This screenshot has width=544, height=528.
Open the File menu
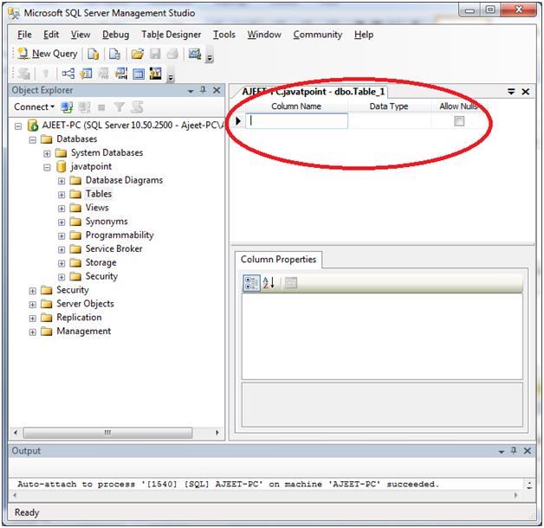[x=24, y=35]
